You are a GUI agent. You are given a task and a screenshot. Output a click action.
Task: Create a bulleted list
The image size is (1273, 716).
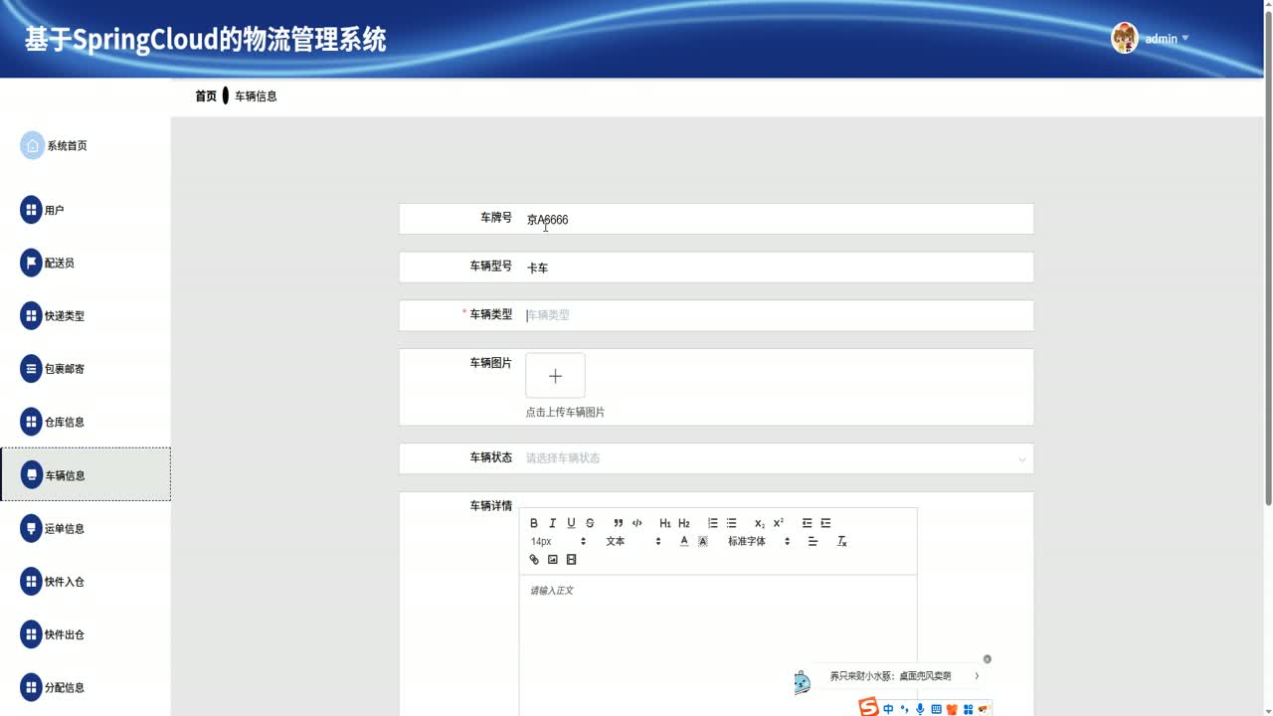tap(732, 523)
